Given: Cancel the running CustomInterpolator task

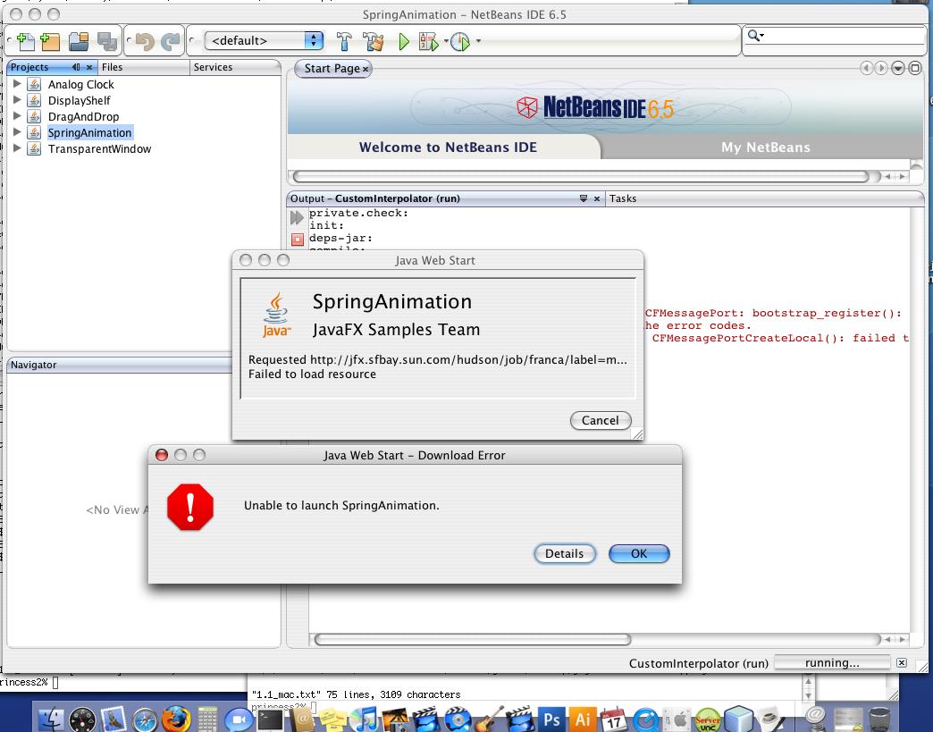Looking at the screenshot, I should point(902,662).
